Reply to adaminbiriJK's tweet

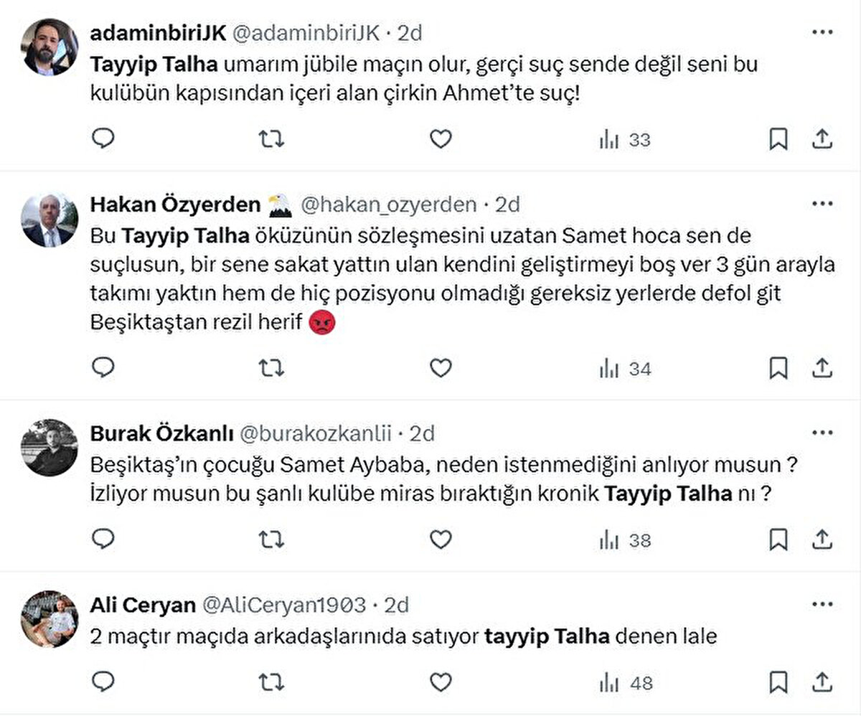pyautogui.click(x=103, y=138)
